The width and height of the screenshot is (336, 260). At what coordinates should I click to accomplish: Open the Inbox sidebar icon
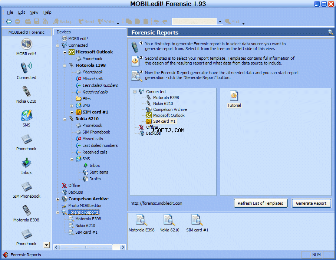pos(26,163)
